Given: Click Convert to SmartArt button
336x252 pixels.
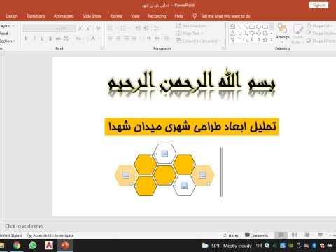Looking at the screenshot, I should (198, 41).
